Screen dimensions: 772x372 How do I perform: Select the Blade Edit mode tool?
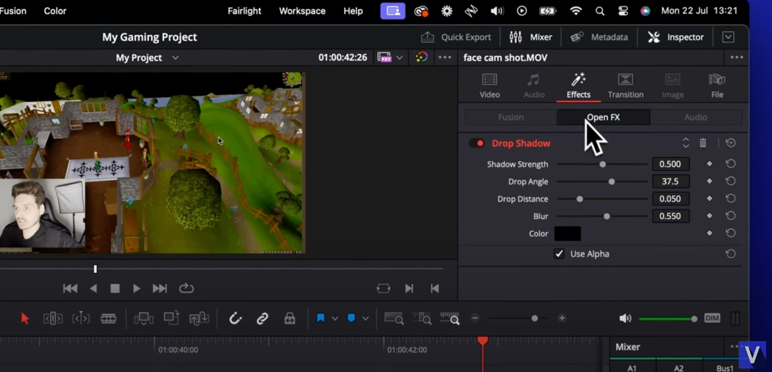point(108,318)
